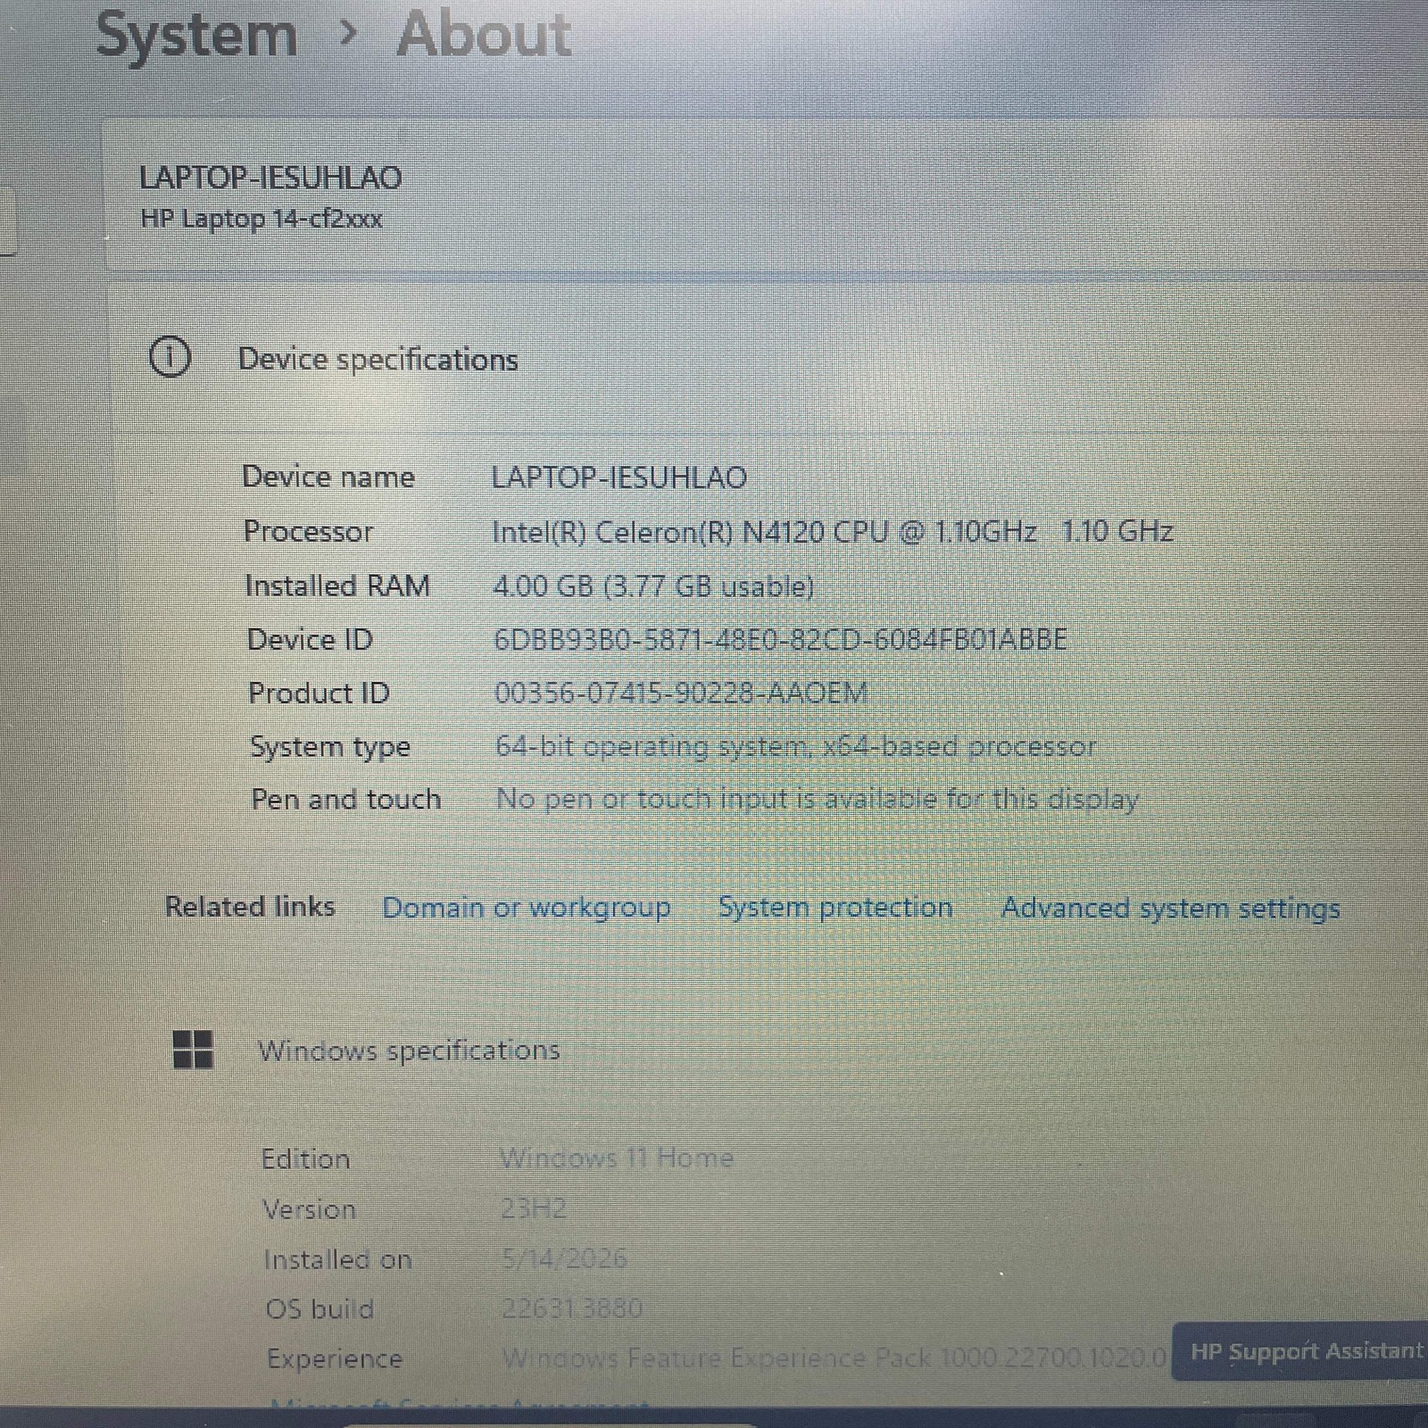This screenshot has width=1428, height=1428.
Task: Select the Intel Celeron N4120 processor value
Action: coord(832,532)
